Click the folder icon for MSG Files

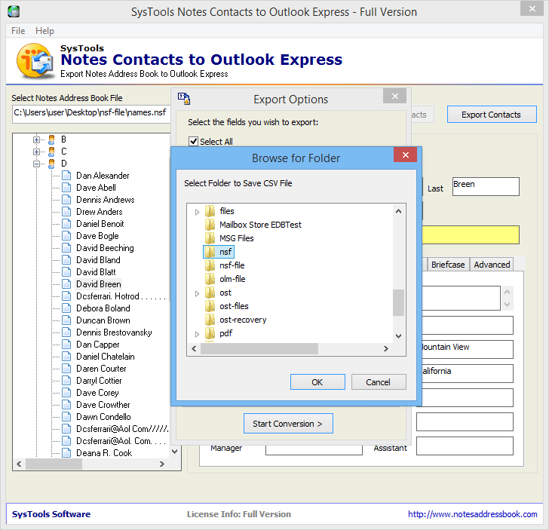tap(210, 238)
